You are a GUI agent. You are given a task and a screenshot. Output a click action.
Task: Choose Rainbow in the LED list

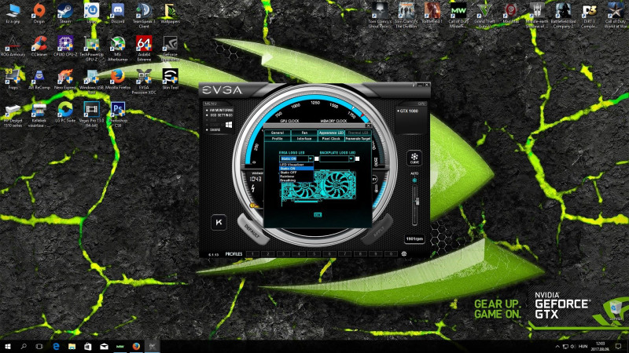point(296,176)
